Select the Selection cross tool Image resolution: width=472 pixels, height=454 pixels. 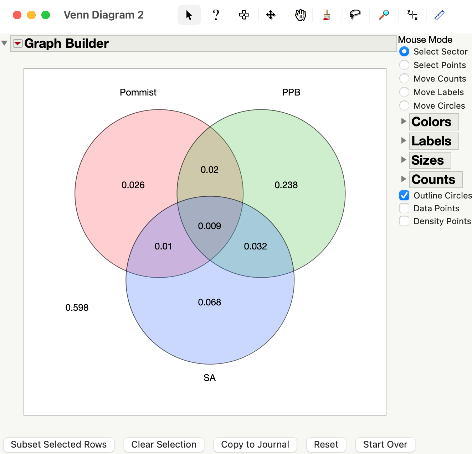244,15
